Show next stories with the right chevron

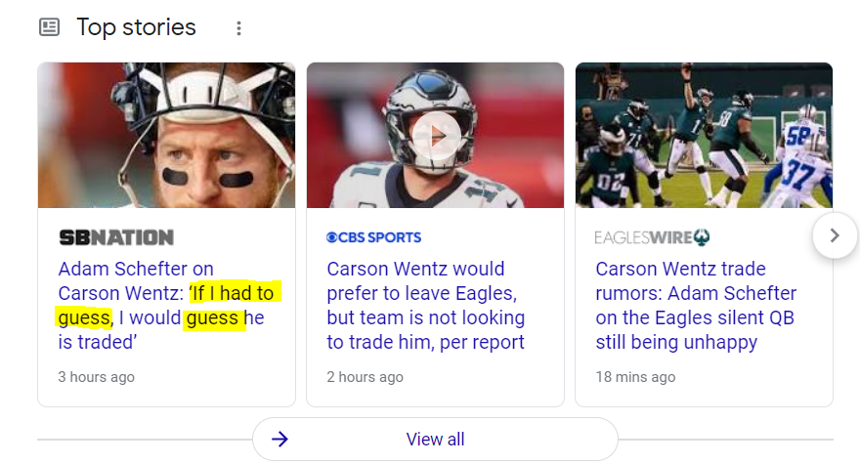(834, 235)
